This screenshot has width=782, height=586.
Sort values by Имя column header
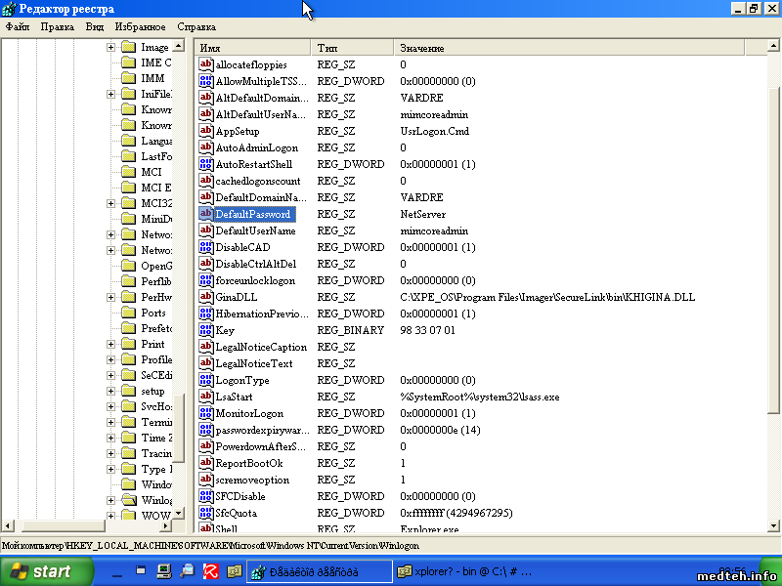(x=252, y=48)
